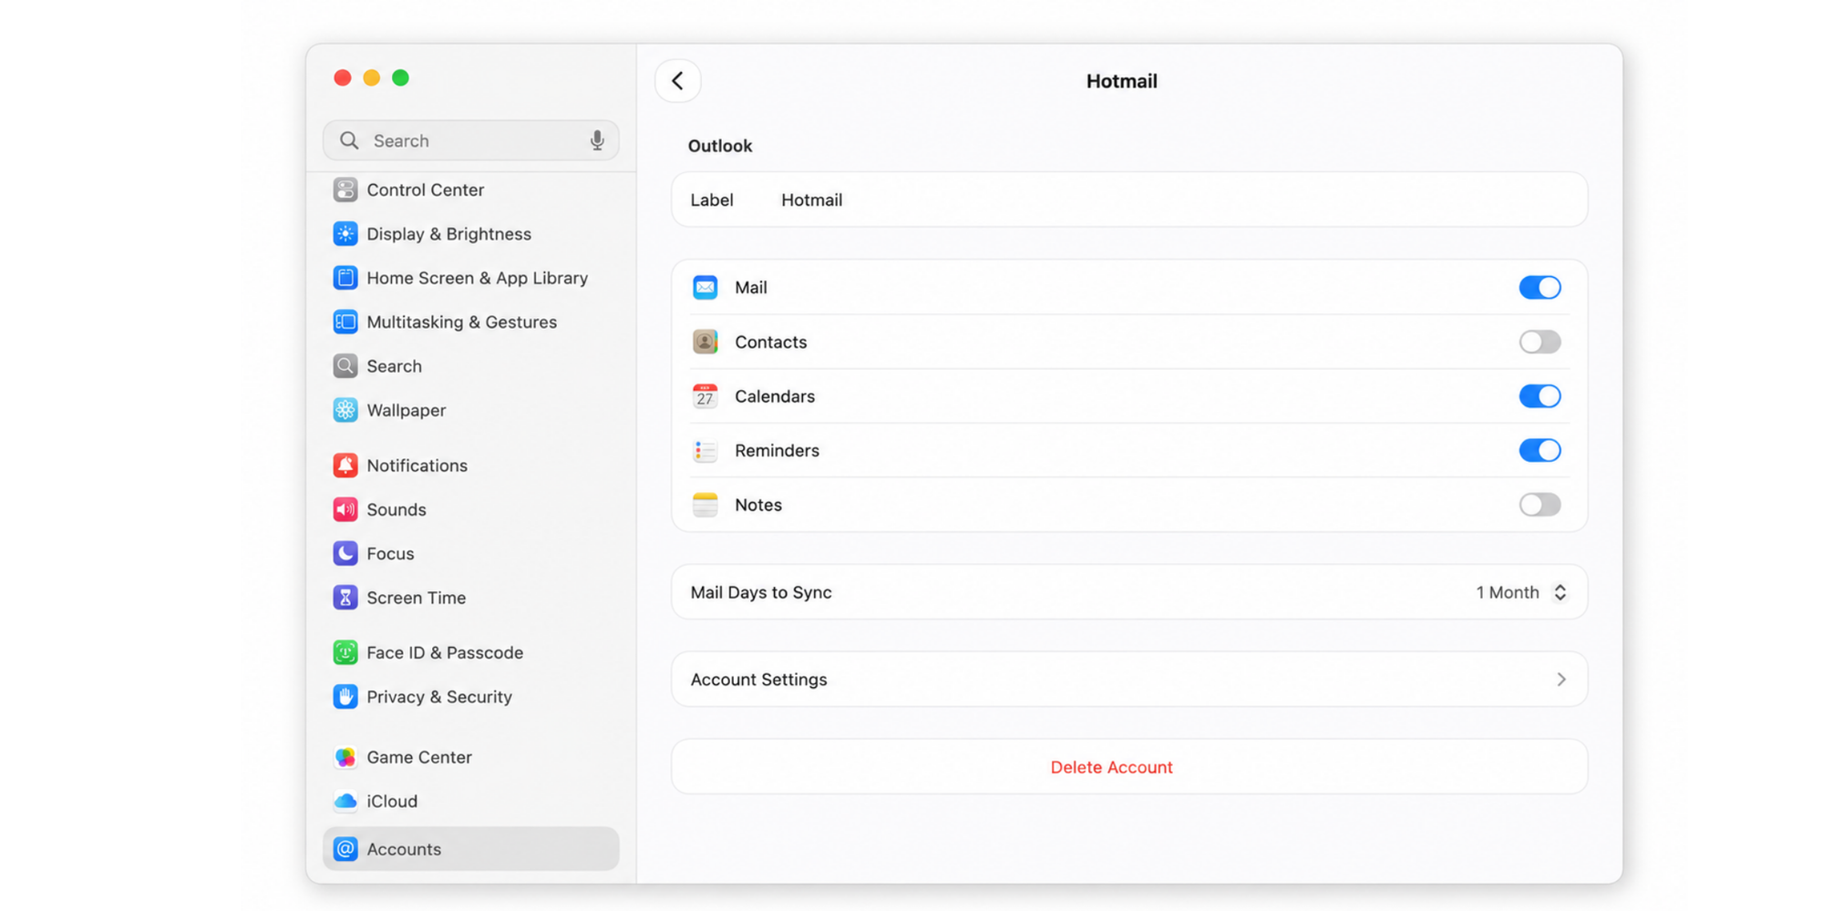The image size is (1823, 911).
Task: Click the Privacy & Security hand icon
Action: [x=345, y=697]
